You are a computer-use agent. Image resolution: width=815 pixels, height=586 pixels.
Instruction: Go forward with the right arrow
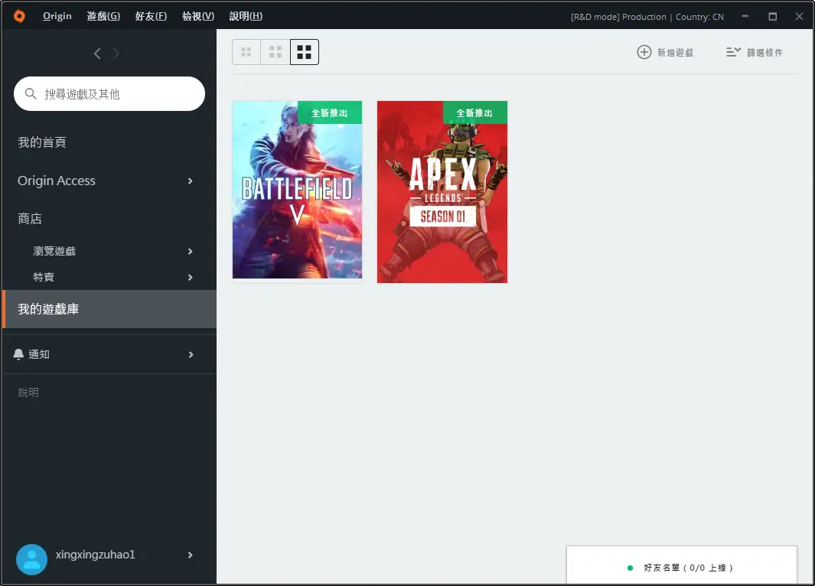(x=116, y=54)
